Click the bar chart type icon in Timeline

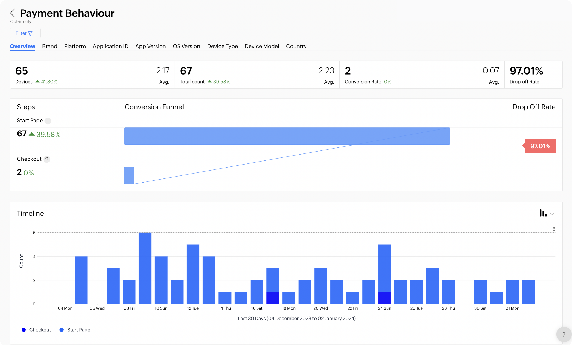pos(543,213)
